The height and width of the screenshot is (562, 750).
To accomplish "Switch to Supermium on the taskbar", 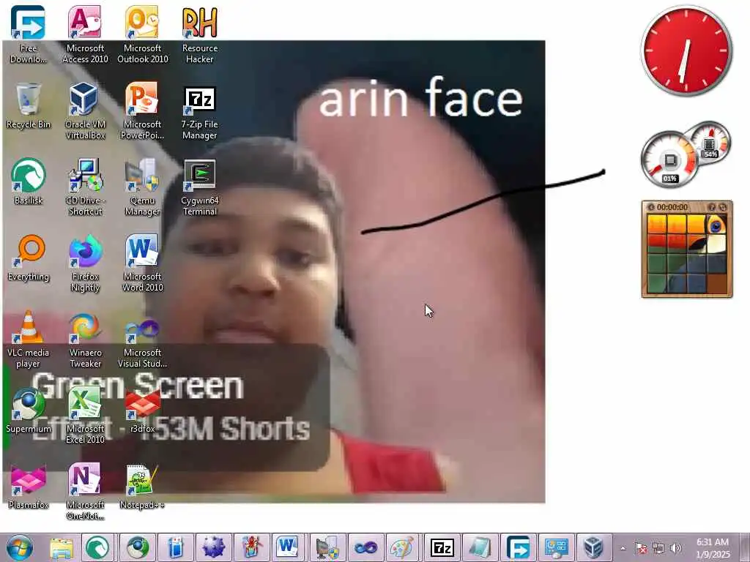I will [138, 547].
